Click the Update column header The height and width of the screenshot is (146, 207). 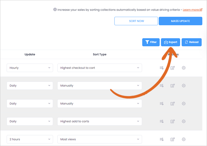[30, 54]
